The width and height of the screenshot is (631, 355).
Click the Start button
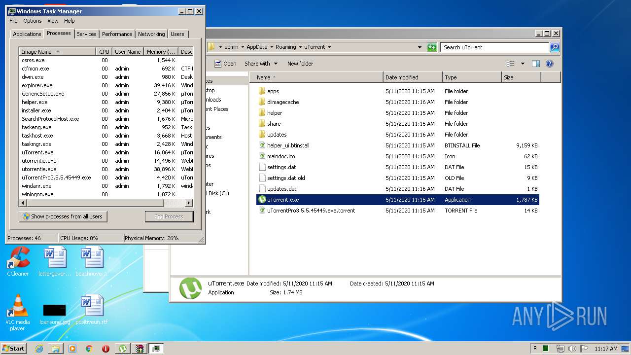click(13, 349)
